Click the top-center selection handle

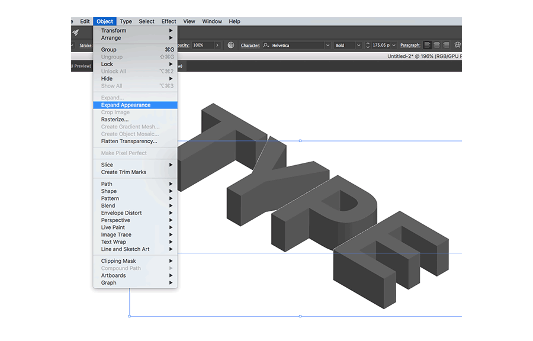[x=300, y=141]
